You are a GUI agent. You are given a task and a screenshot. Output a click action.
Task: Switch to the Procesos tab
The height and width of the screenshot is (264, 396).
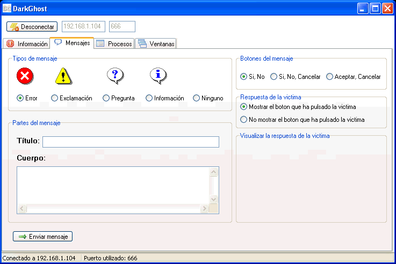point(114,44)
